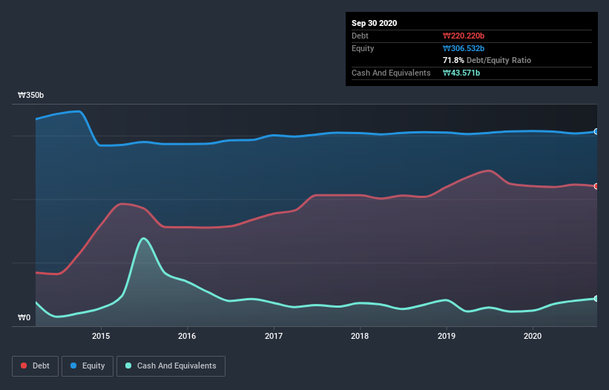Click the ₩306.532b equity value
The width and height of the screenshot is (609, 390).
pyautogui.click(x=464, y=48)
